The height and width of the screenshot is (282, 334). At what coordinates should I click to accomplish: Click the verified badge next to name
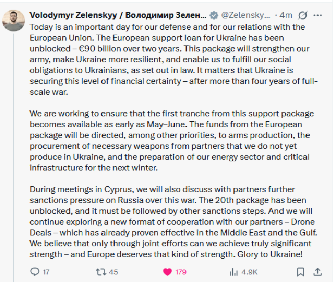[x=214, y=15]
